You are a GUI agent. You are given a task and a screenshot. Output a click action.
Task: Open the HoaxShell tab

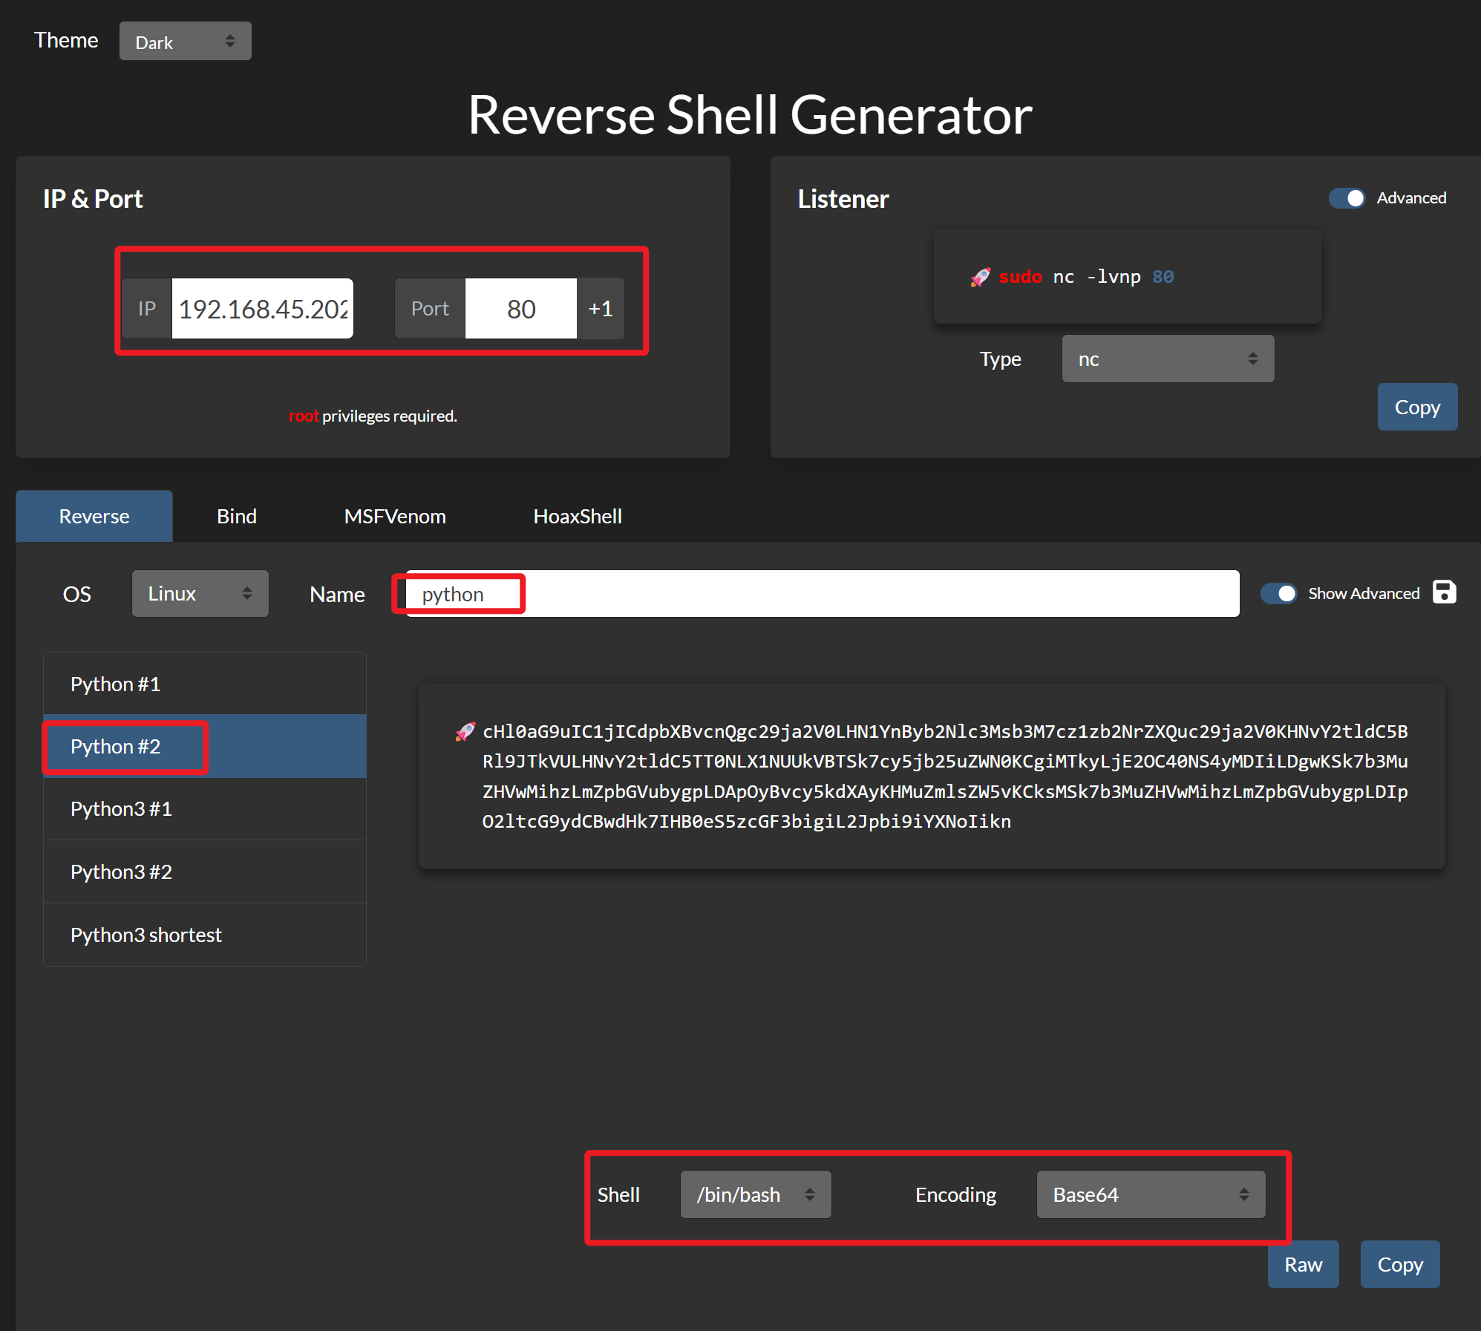coord(577,517)
